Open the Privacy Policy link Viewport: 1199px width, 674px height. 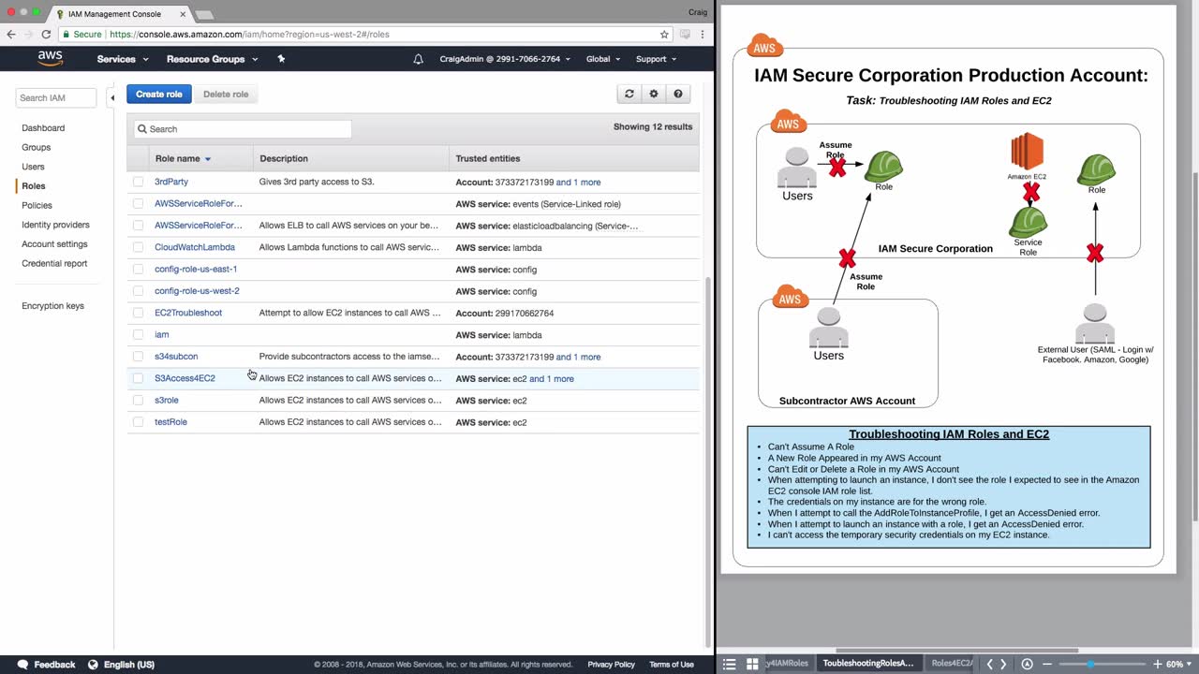612,665
